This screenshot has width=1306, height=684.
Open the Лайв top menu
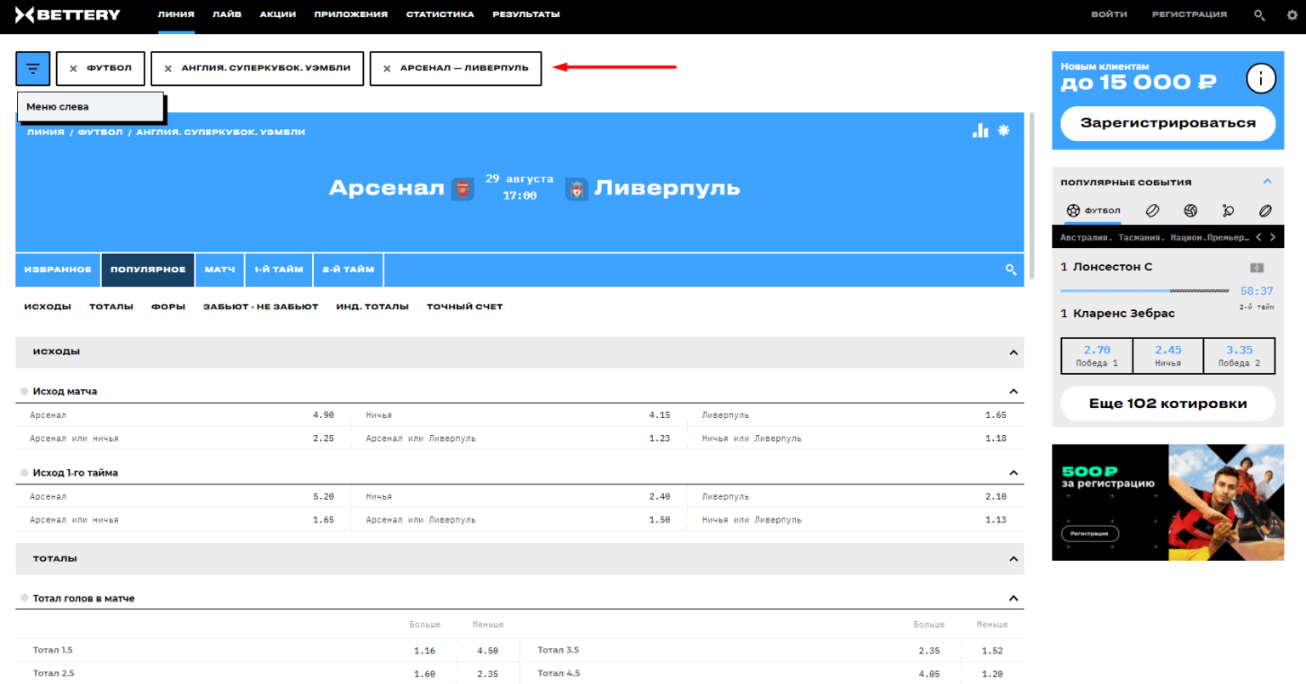(x=227, y=14)
